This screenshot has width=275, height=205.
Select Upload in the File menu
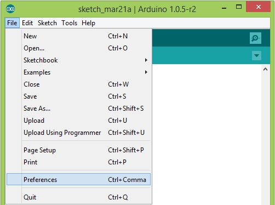coord(78,121)
